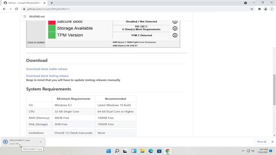Open the Extensions puzzle icon
Image resolution: width=276 pixels, height=155 pixels.
(260, 9)
